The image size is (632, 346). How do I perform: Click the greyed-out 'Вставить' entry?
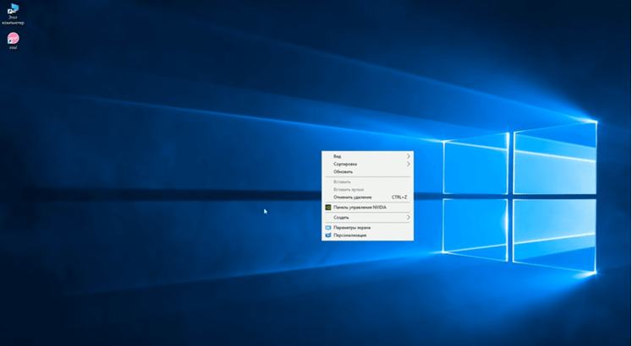click(342, 181)
